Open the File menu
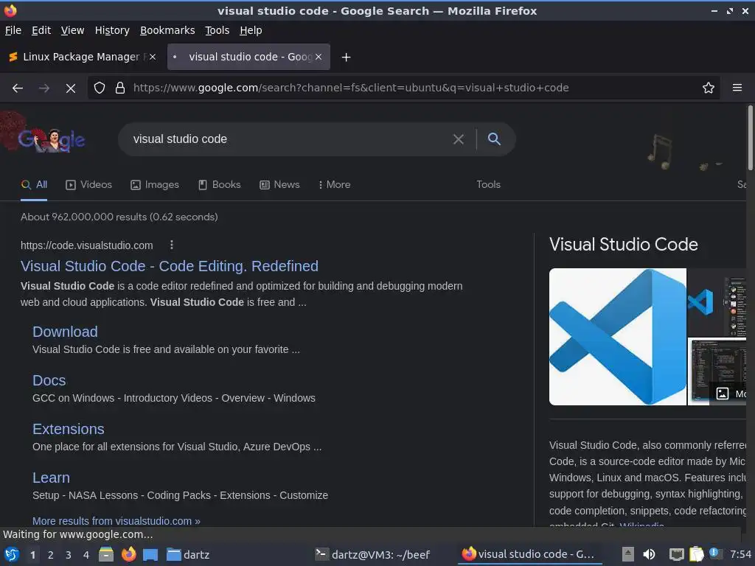755x566 pixels. (13, 30)
